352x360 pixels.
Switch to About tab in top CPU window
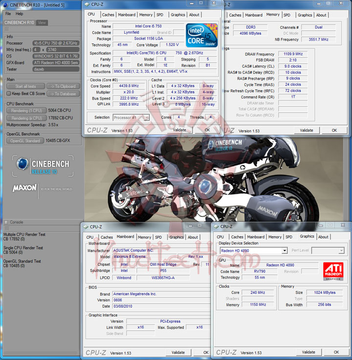(x=194, y=15)
